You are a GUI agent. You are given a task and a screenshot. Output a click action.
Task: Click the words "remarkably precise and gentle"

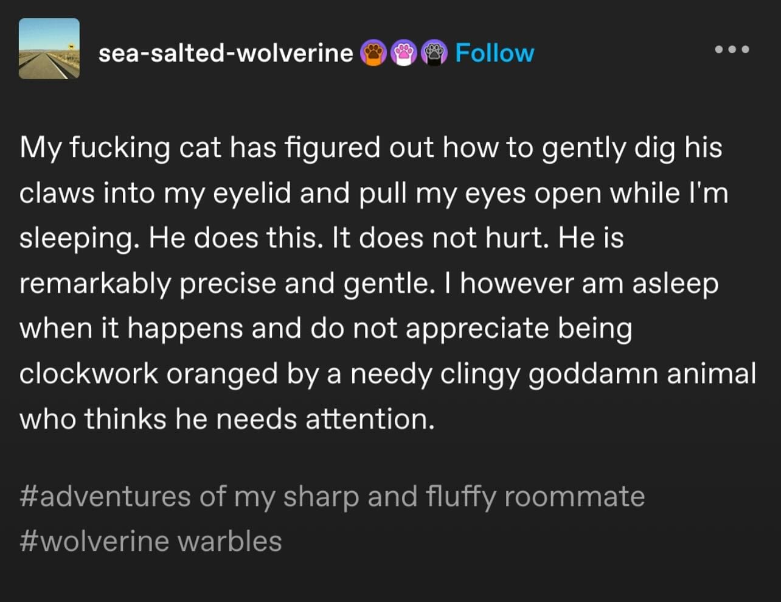[224, 284]
